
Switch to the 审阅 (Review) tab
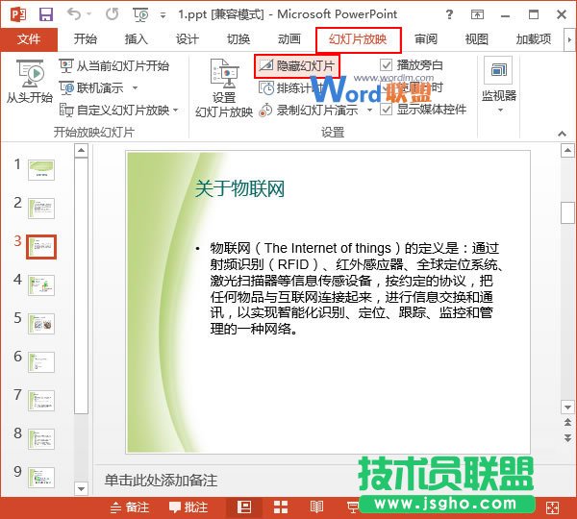[x=426, y=39]
